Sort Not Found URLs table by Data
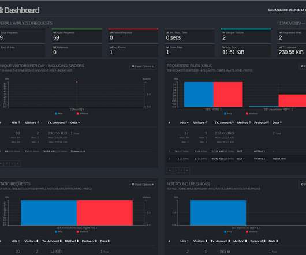 pos(273,241)
